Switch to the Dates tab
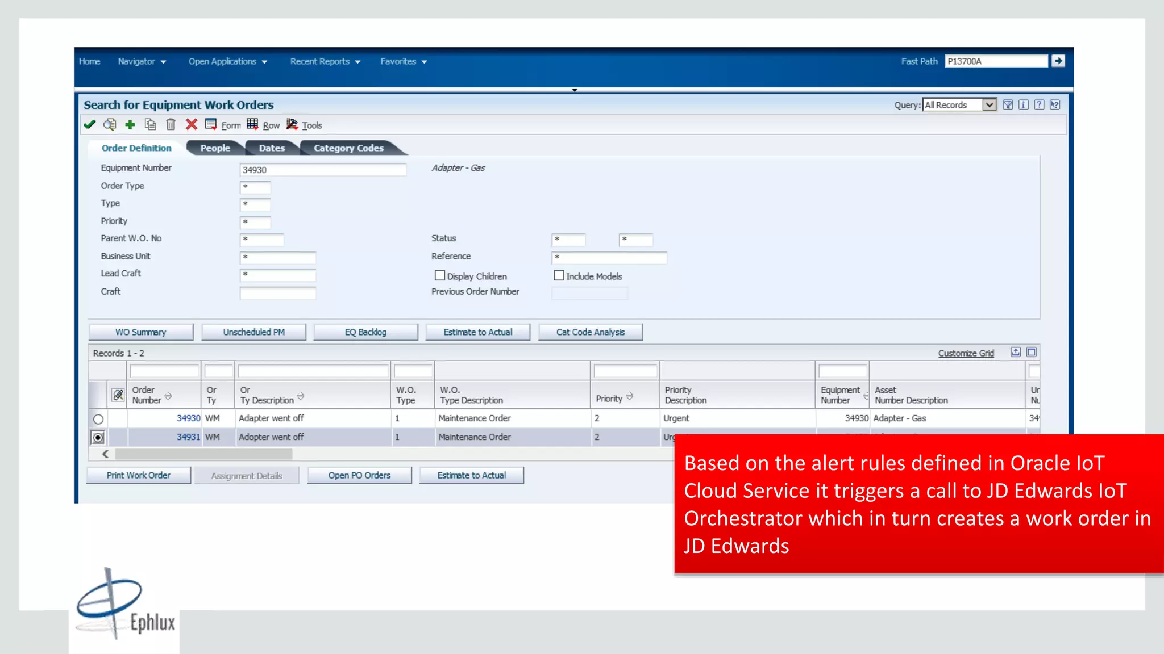 point(272,148)
